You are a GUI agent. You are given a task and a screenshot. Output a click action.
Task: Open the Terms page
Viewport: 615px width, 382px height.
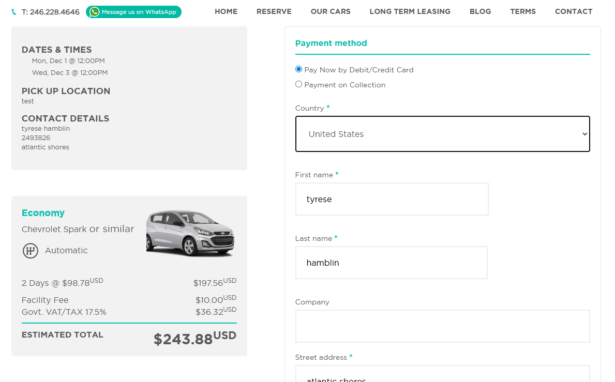click(523, 11)
